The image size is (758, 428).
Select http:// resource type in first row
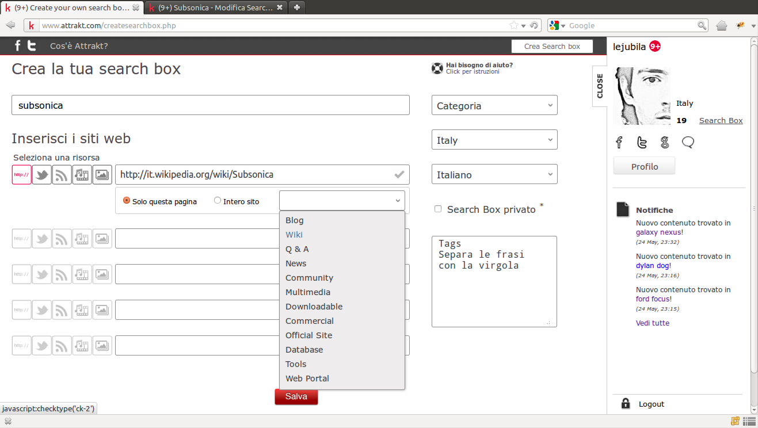(22, 175)
